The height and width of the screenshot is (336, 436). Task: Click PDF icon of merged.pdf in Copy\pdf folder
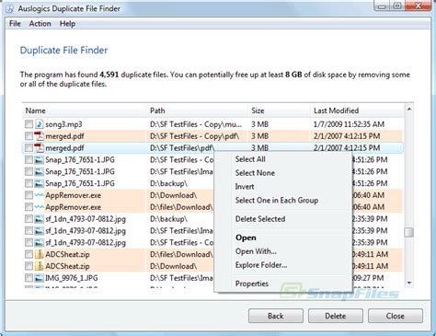39,136
